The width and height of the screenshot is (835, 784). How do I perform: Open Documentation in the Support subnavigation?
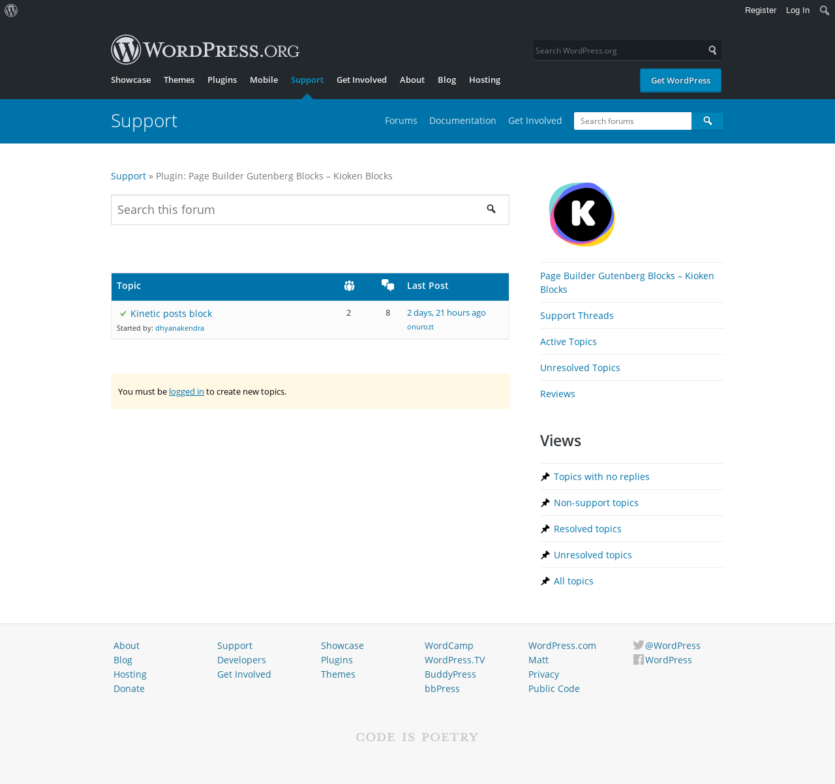point(463,121)
